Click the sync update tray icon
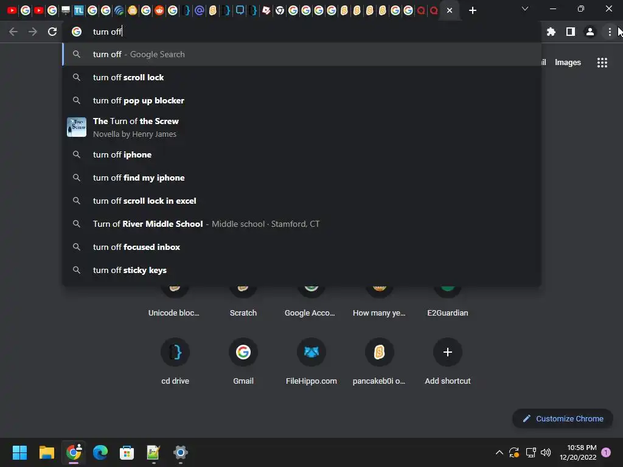 pyautogui.click(x=514, y=452)
